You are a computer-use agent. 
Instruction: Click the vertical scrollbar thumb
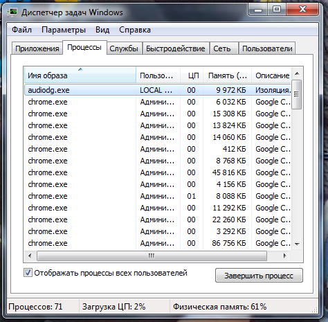pos(297,94)
